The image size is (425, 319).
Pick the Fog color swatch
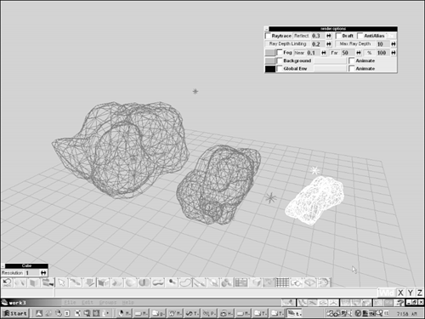pyautogui.click(x=270, y=53)
